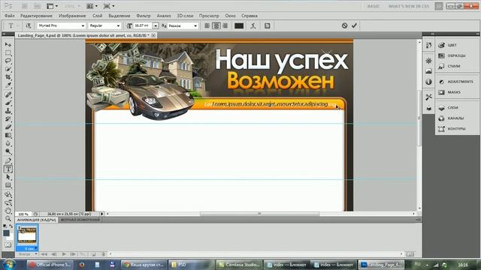
Task: Open text color swatch
Action: point(239,26)
